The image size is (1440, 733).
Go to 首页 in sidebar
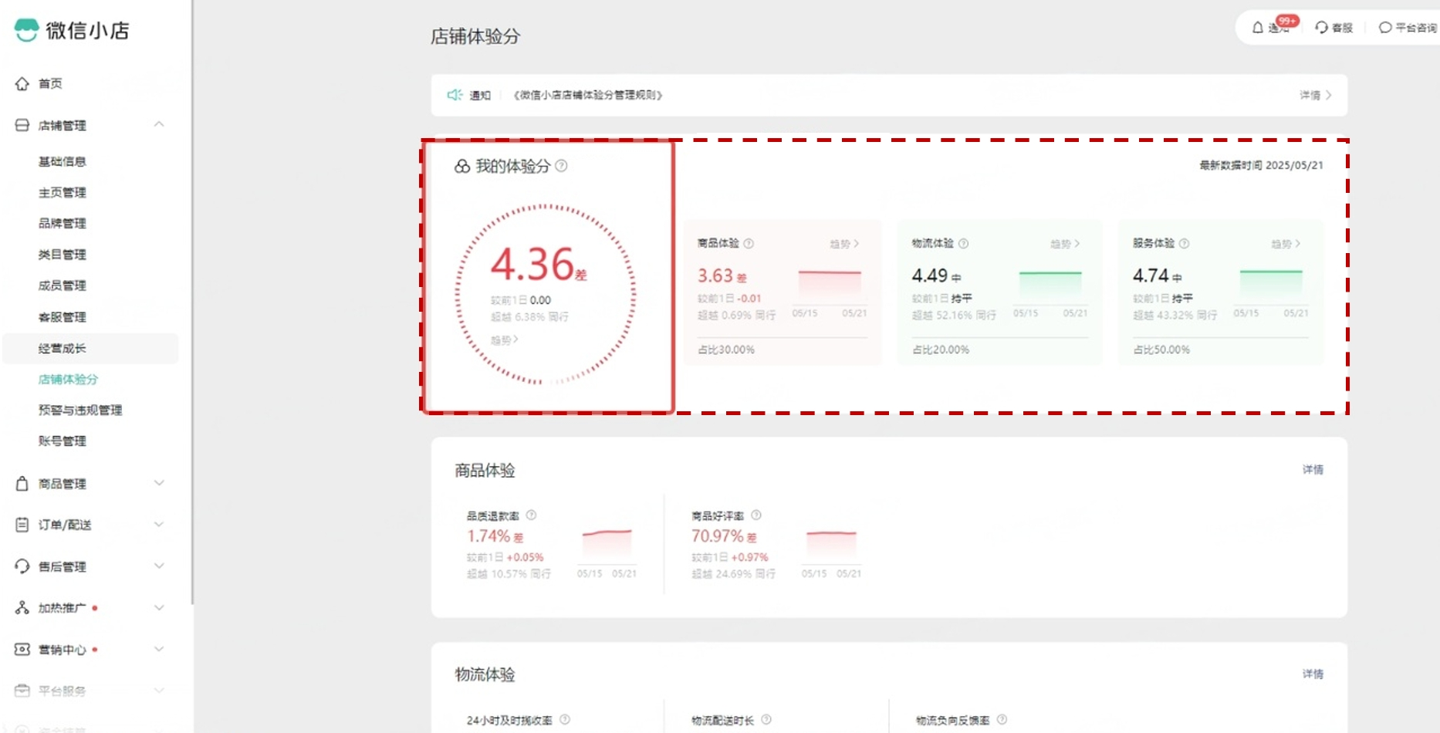(50, 83)
